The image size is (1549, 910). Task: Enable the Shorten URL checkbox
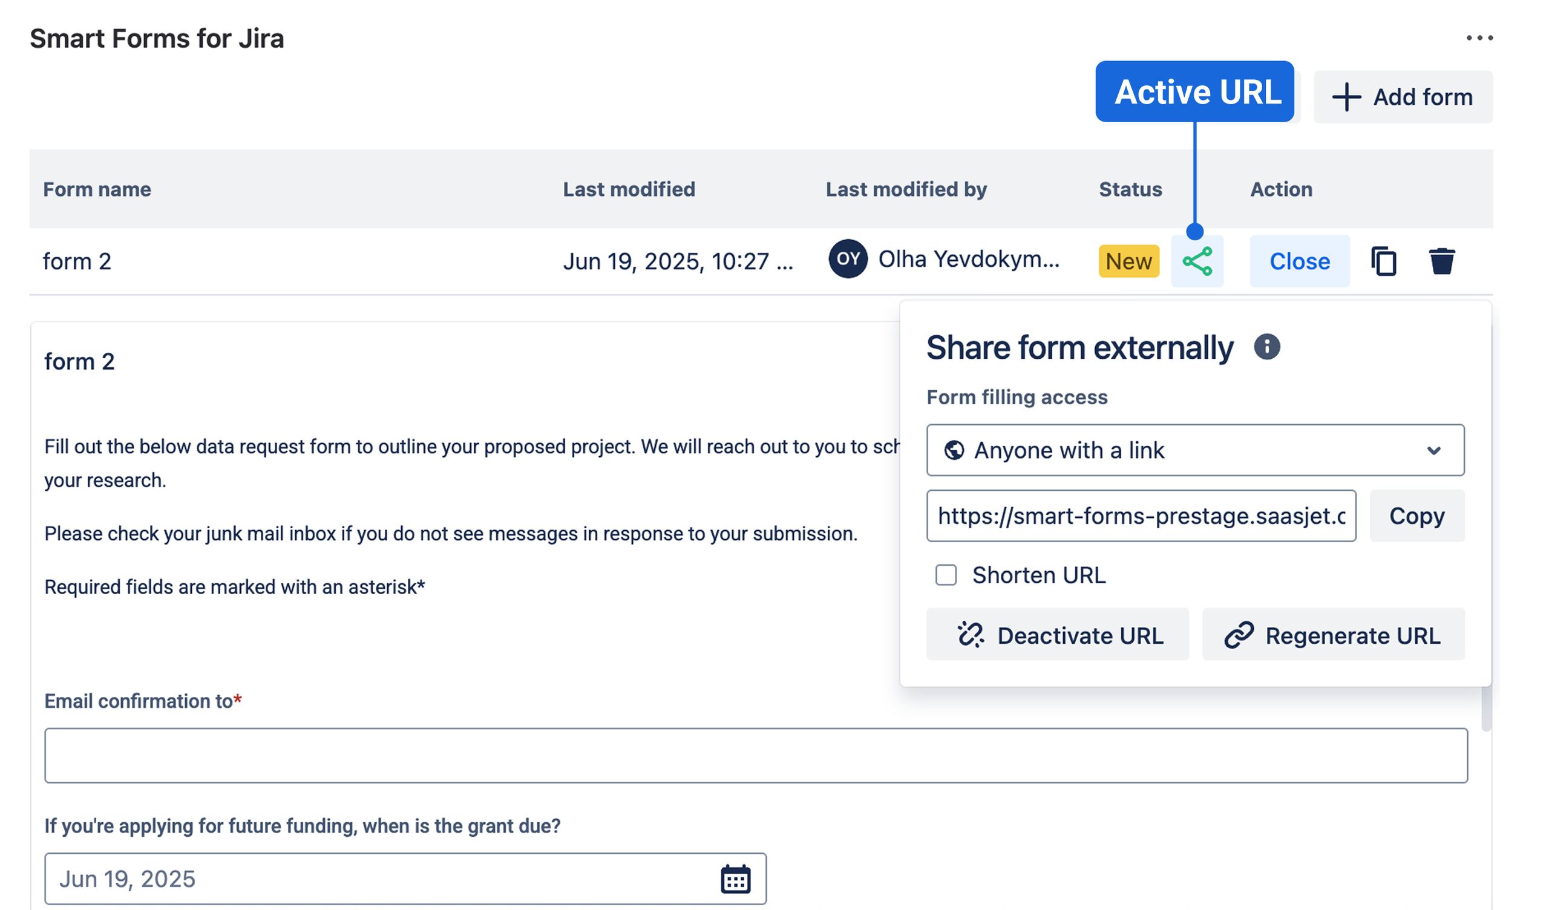pos(946,575)
